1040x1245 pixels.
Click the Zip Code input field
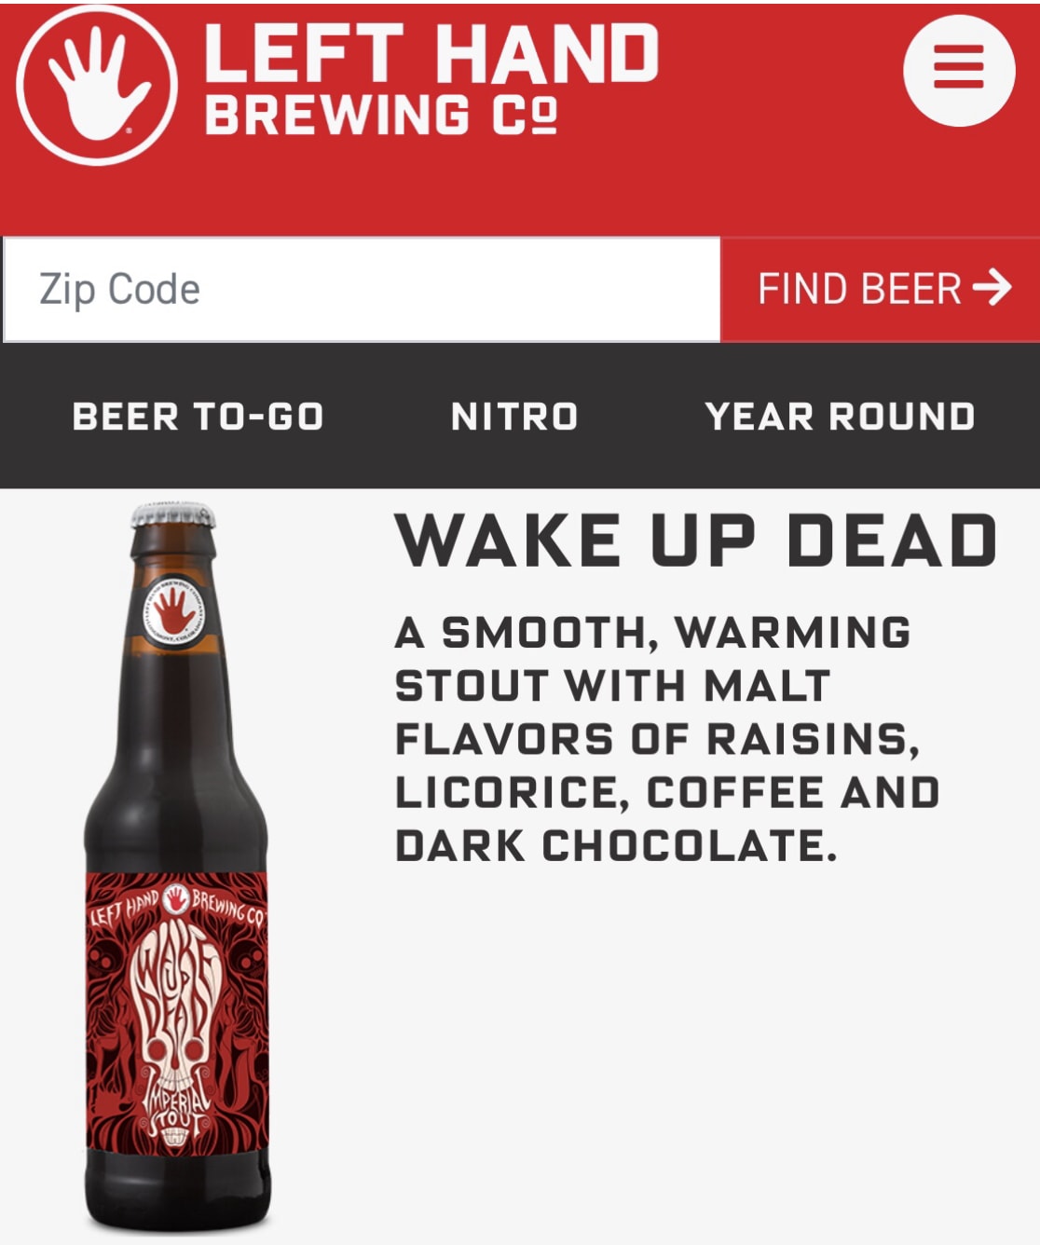point(362,289)
